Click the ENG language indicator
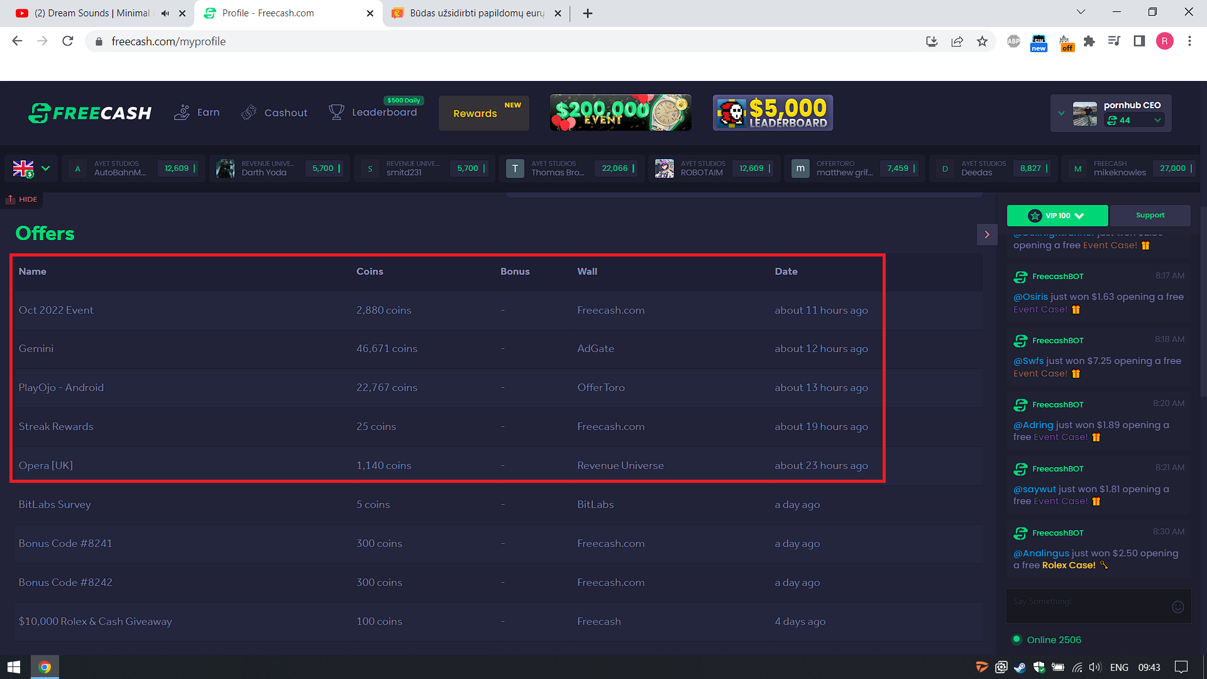This screenshot has width=1207, height=679. click(x=1119, y=667)
